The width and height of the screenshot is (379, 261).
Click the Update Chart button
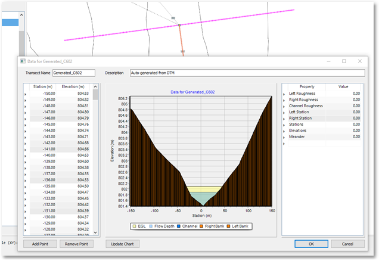pyautogui.click(x=122, y=244)
